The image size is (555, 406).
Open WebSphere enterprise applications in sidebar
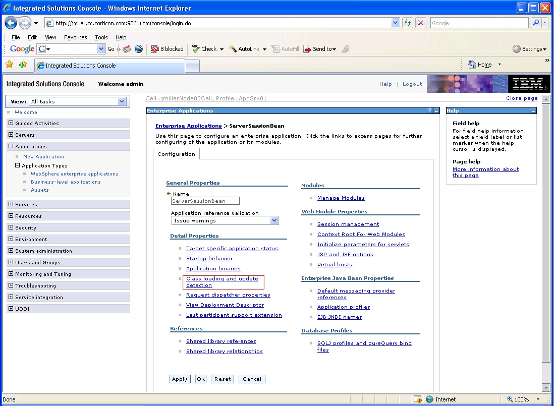74,173
